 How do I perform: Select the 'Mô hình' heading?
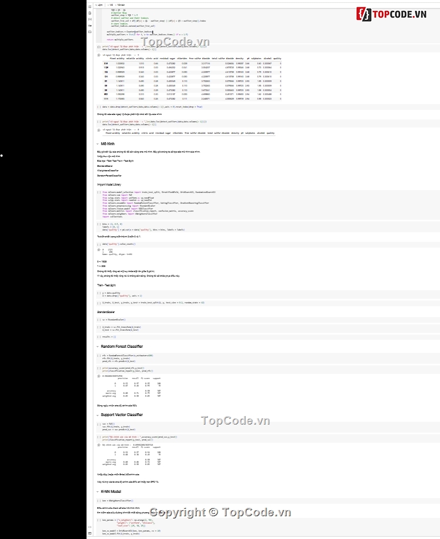(x=108, y=144)
